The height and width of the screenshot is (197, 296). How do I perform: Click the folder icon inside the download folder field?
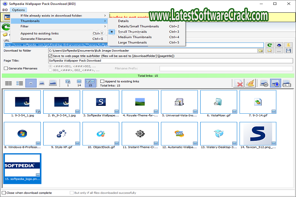260,51
